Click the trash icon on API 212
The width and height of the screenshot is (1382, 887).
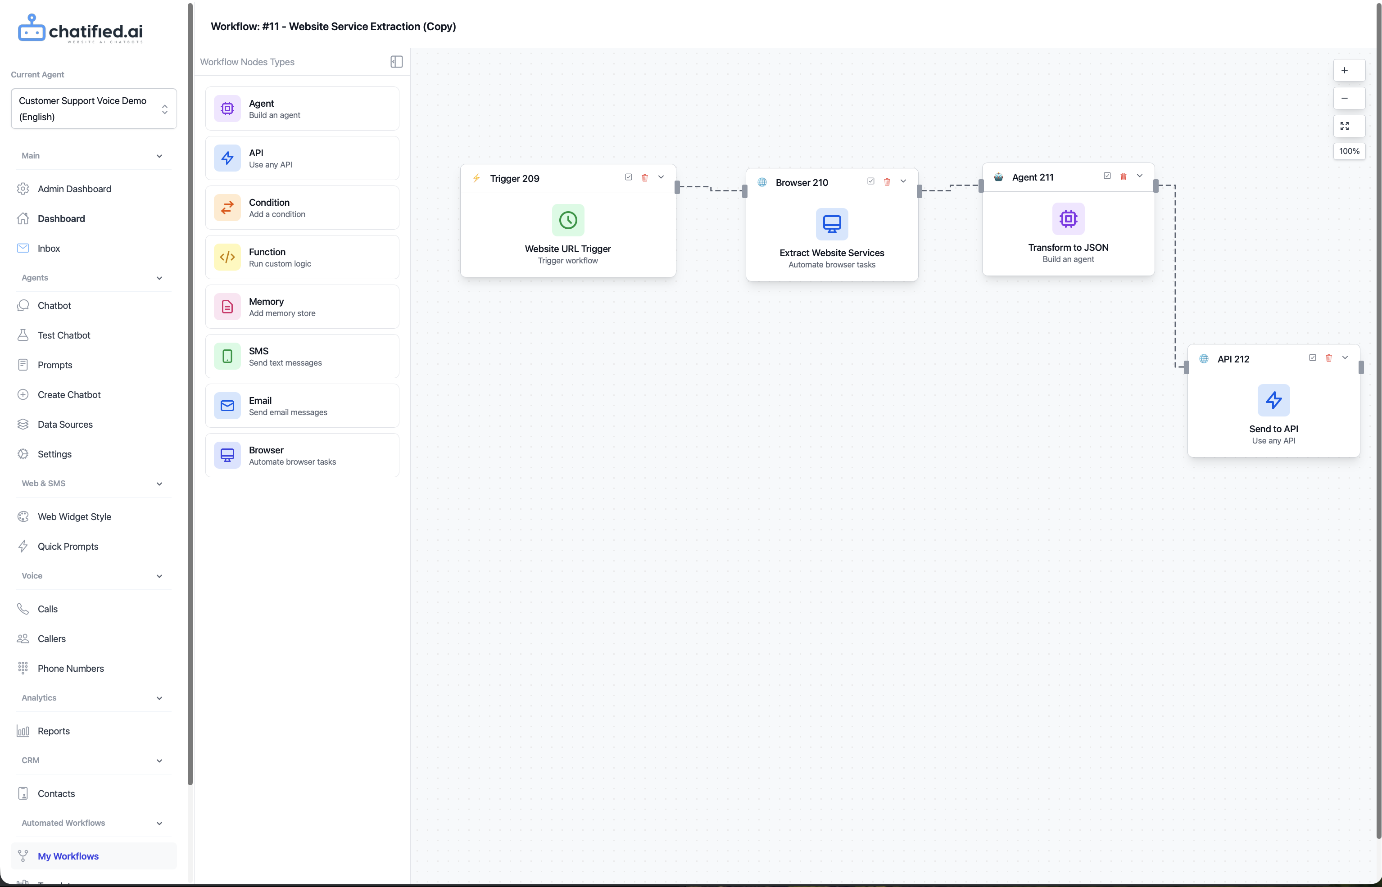(1328, 358)
